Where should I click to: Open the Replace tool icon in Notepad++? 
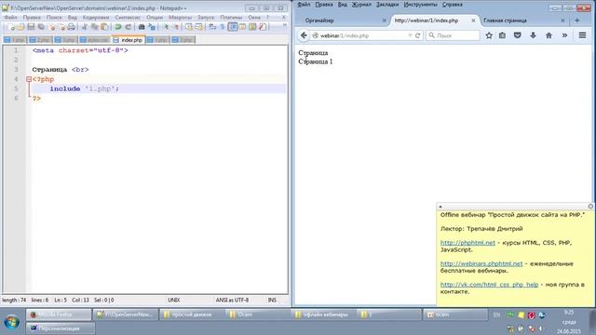tap(152, 27)
